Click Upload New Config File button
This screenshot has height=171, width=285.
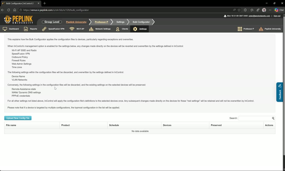[18, 118]
